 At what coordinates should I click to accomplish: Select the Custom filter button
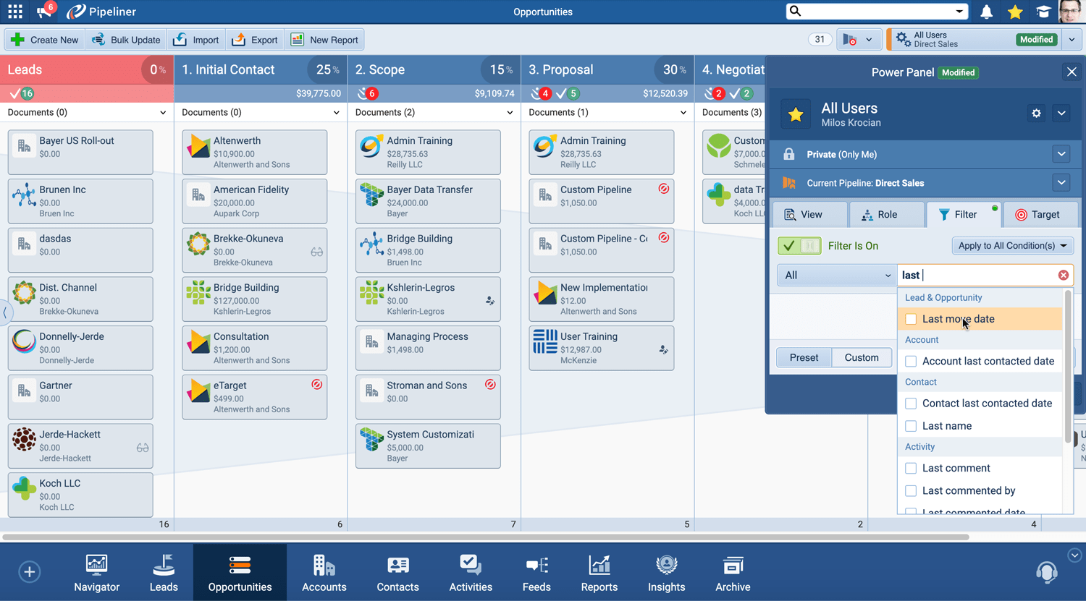(x=862, y=358)
